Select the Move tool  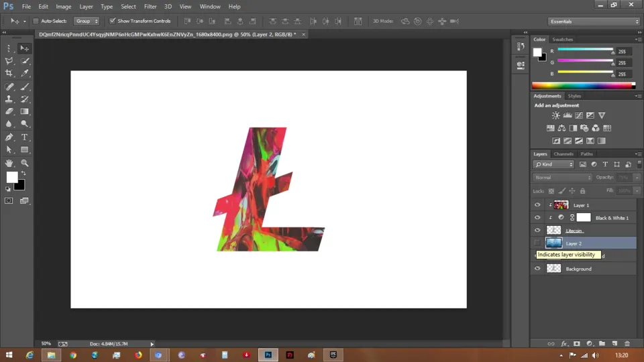(x=24, y=48)
